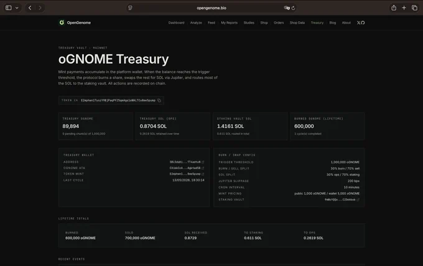The image size is (423, 266).
Task: Toggle the Safari sidebar icon
Action: point(9,8)
